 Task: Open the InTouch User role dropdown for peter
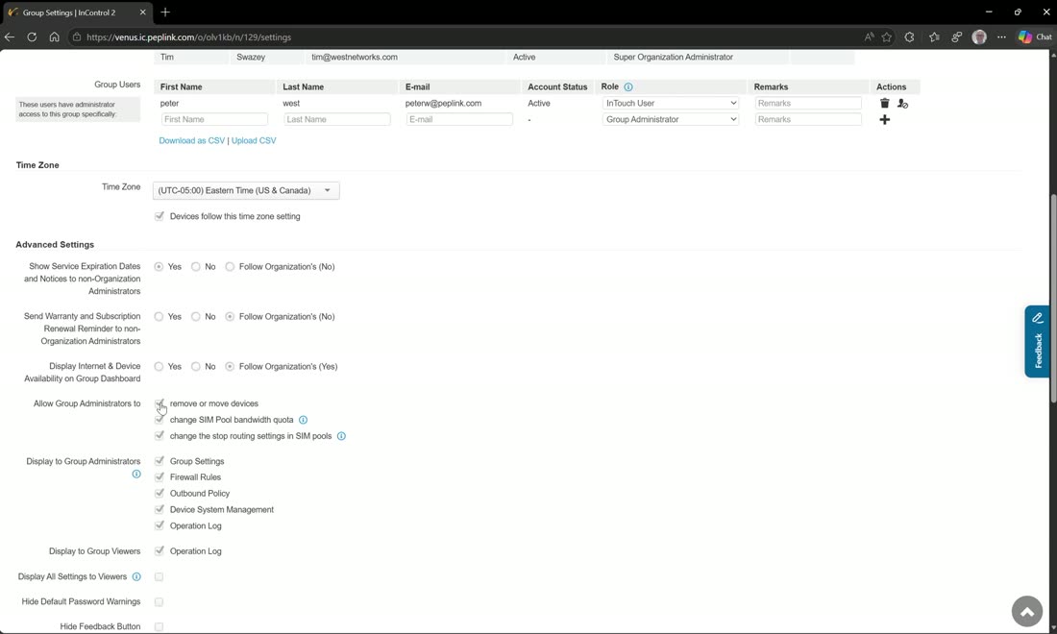click(670, 103)
